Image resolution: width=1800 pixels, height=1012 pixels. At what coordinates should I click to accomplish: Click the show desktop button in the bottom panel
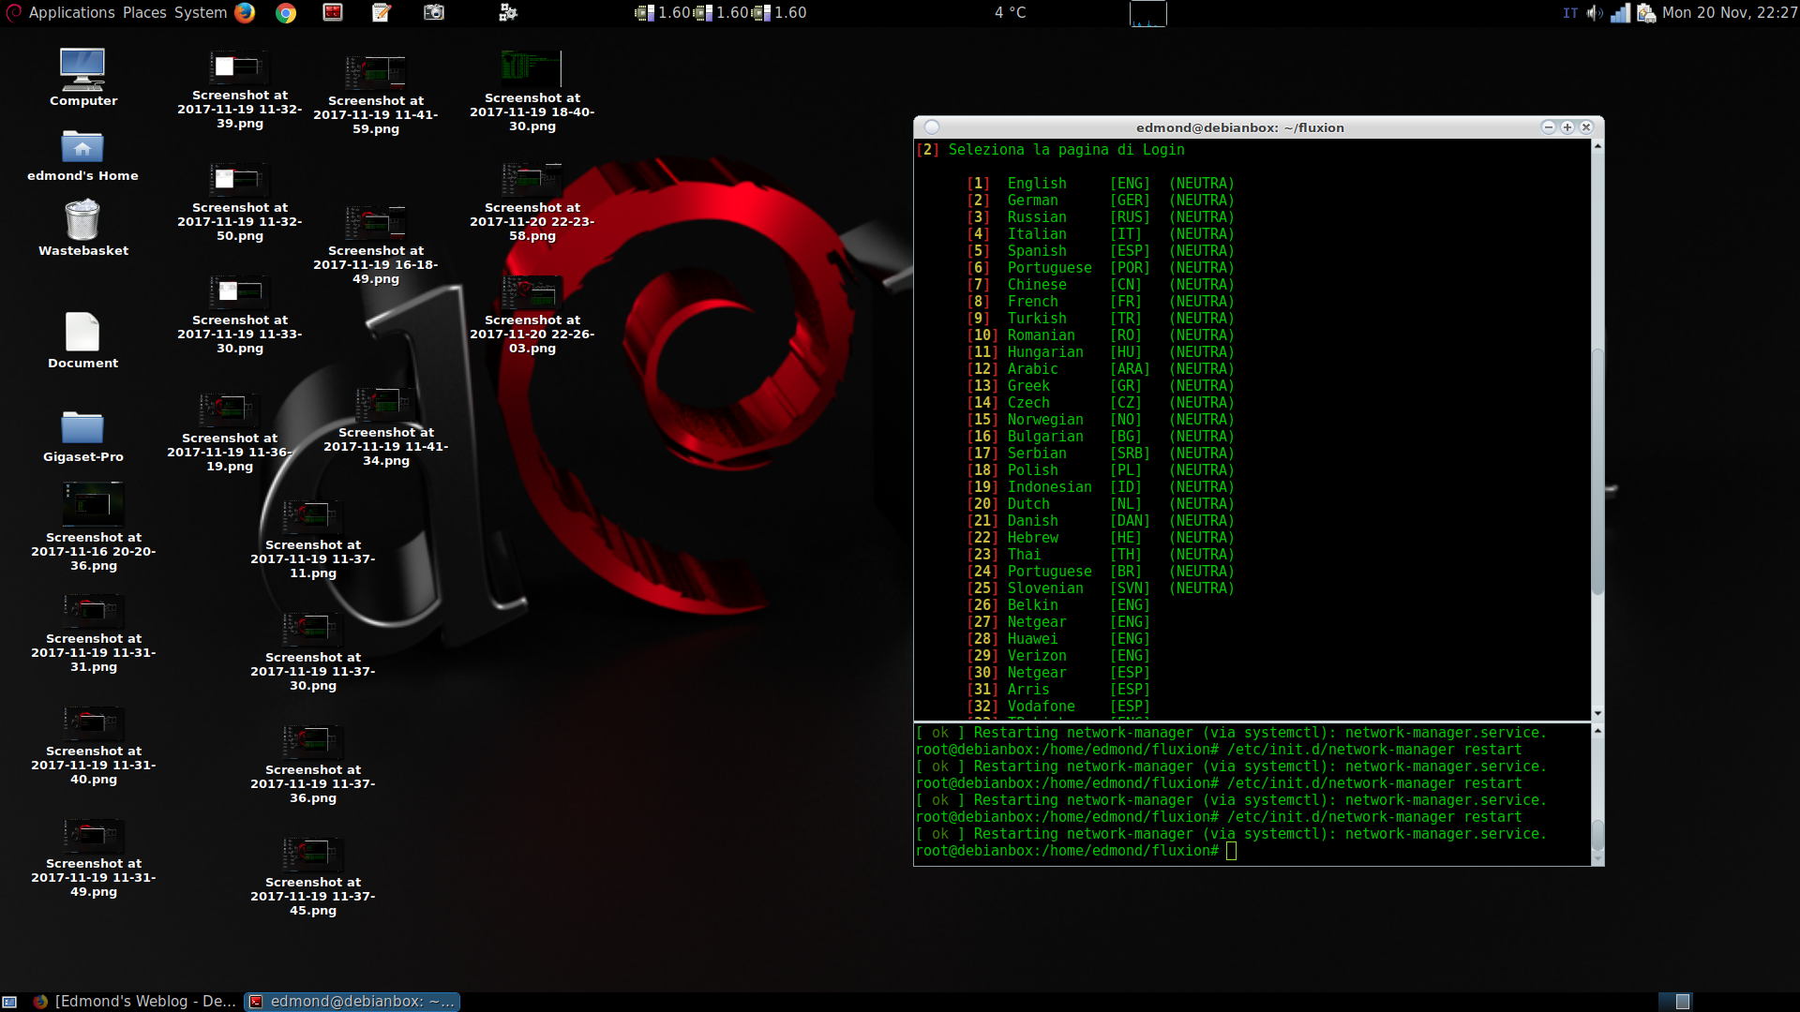coord(9,1002)
